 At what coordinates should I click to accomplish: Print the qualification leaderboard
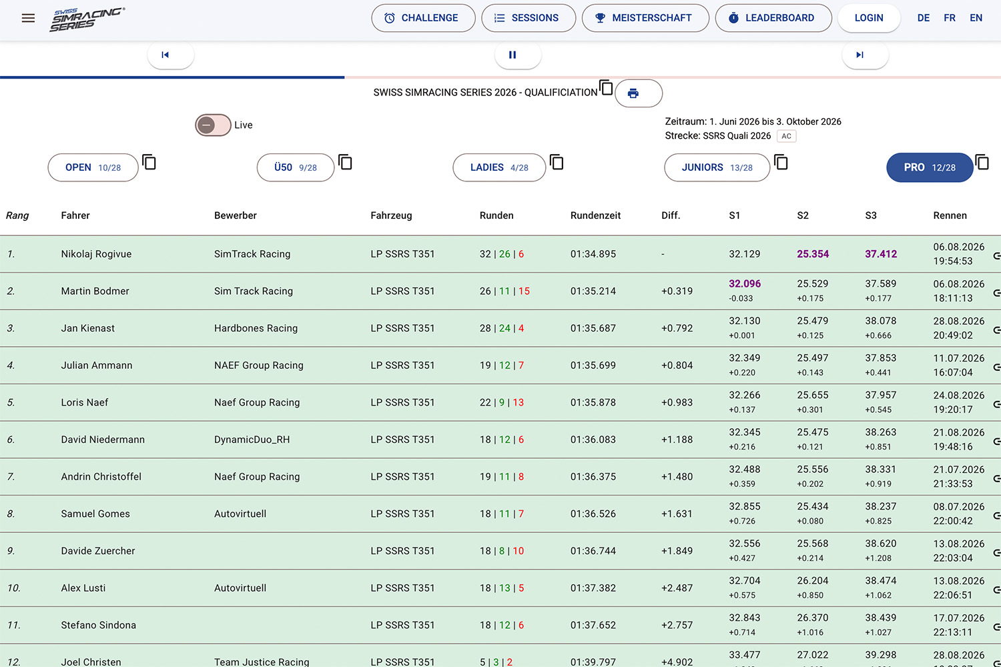pyautogui.click(x=638, y=93)
